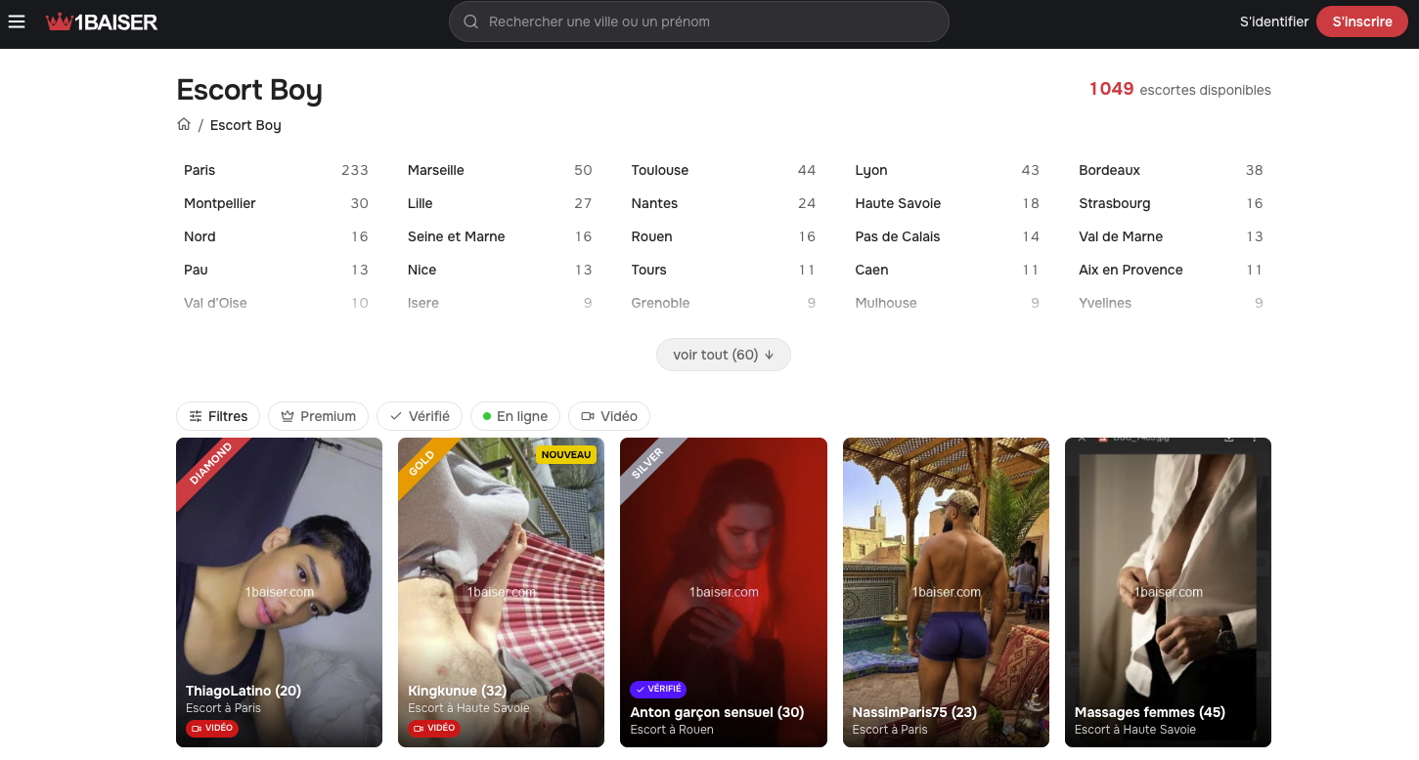
Task: Toggle the Vérifié filter chip
Action: pyautogui.click(x=420, y=416)
